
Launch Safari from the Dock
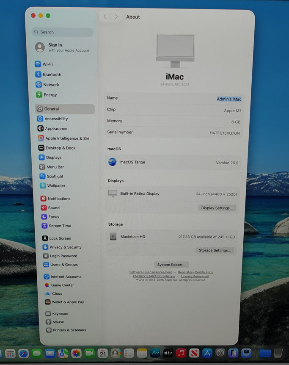pos(23,354)
